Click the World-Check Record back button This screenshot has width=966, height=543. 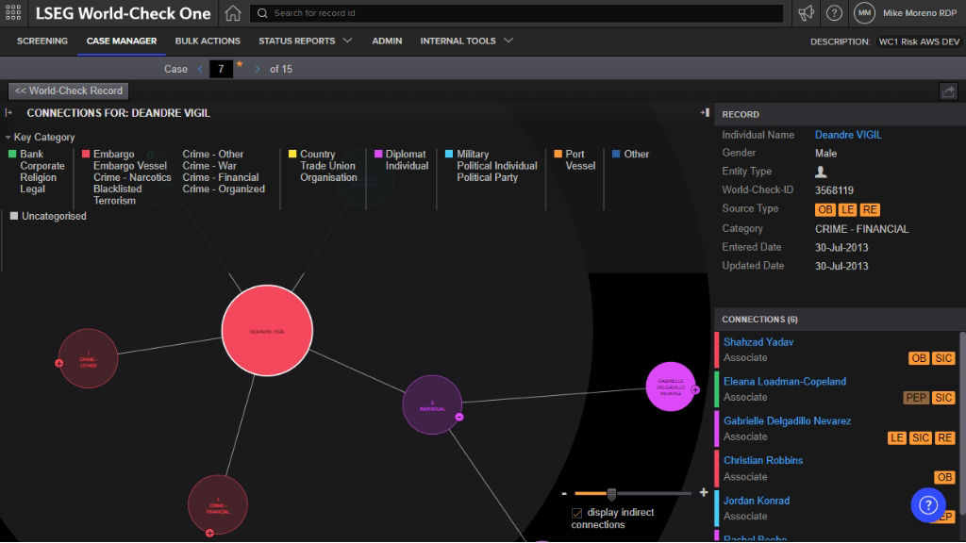coord(68,91)
